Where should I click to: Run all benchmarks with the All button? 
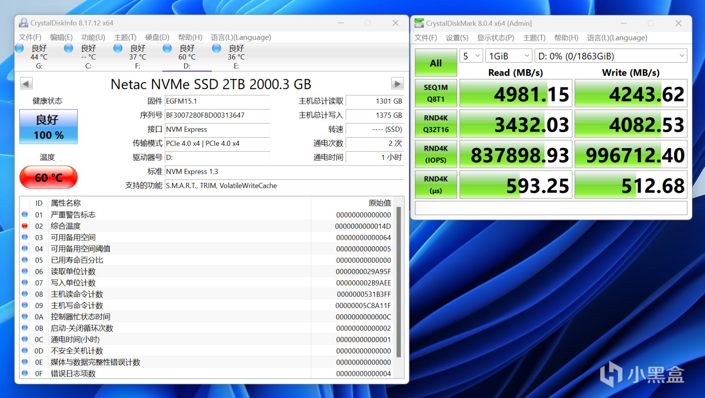pos(436,63)
